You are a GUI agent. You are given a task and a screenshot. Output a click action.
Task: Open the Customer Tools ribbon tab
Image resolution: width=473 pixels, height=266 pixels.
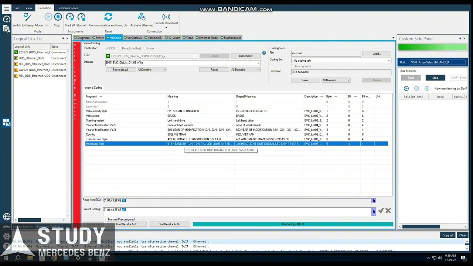[68, 8]
